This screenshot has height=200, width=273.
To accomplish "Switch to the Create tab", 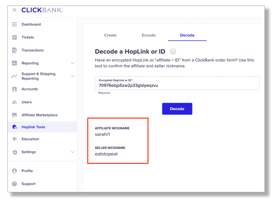I will coord(110,35).
